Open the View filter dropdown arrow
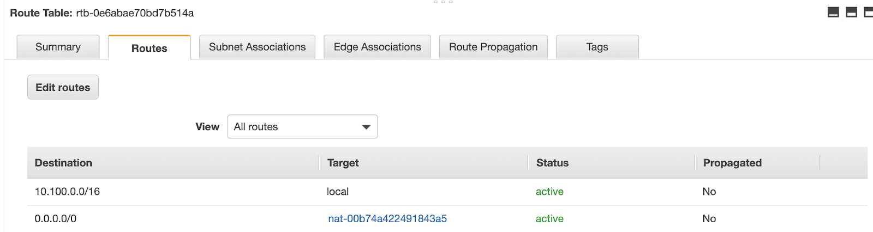Screen dimensions: 873x232 tap(366, 127)
